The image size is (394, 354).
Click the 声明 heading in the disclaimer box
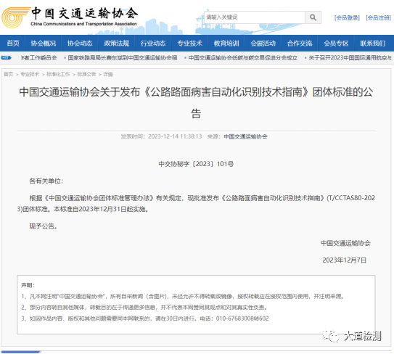coord(28,285)
